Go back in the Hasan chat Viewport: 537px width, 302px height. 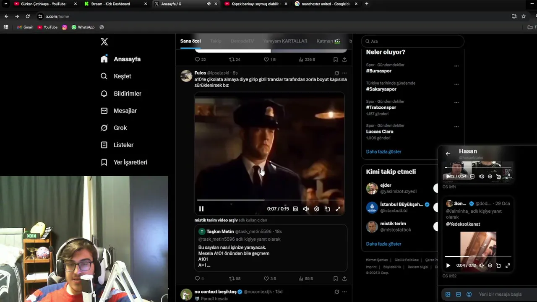[448, 154]
